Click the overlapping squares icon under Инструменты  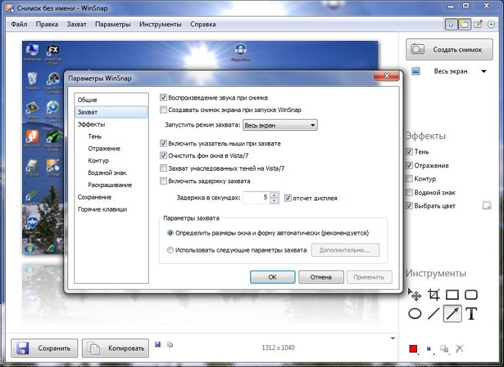pyautogui.click(x=445, y=349)
